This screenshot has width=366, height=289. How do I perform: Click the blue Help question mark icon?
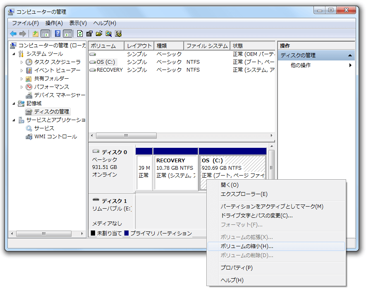pos(57,34)
